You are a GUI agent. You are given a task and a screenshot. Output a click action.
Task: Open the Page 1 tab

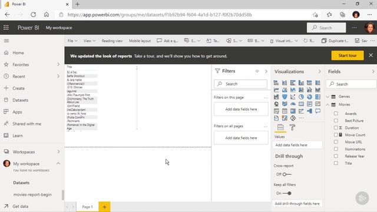point(87,207)
